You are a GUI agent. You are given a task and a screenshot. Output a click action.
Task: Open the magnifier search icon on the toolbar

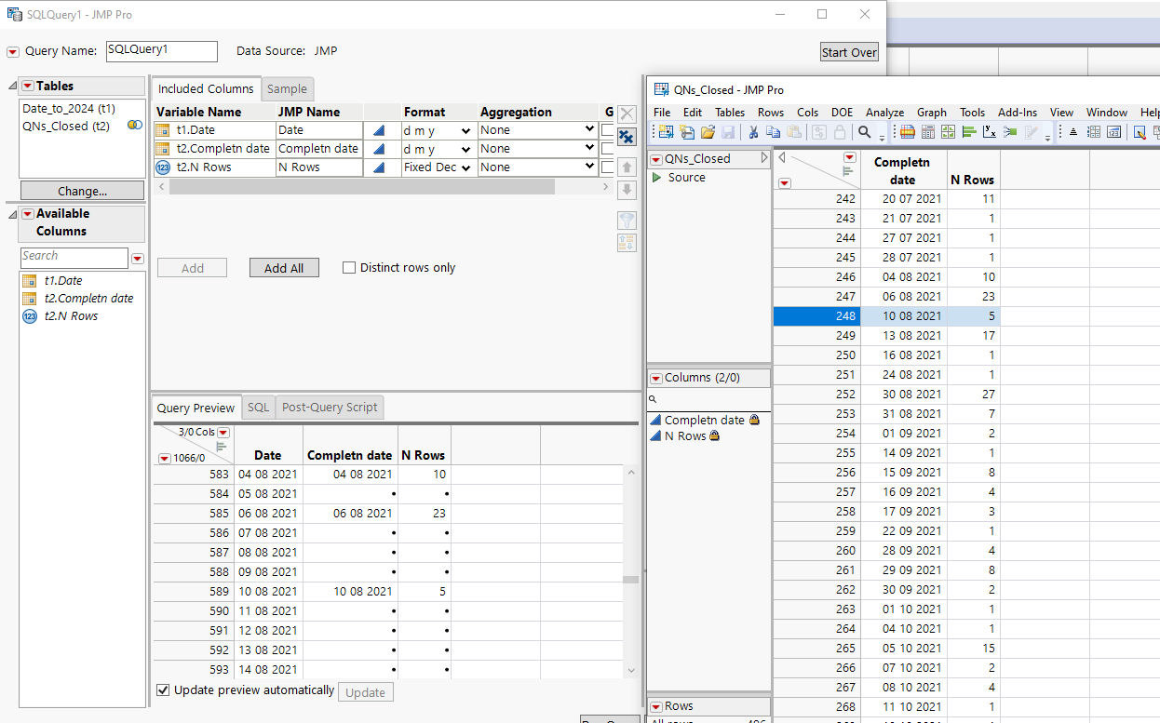pyautogui.click(x=865, y=132)
